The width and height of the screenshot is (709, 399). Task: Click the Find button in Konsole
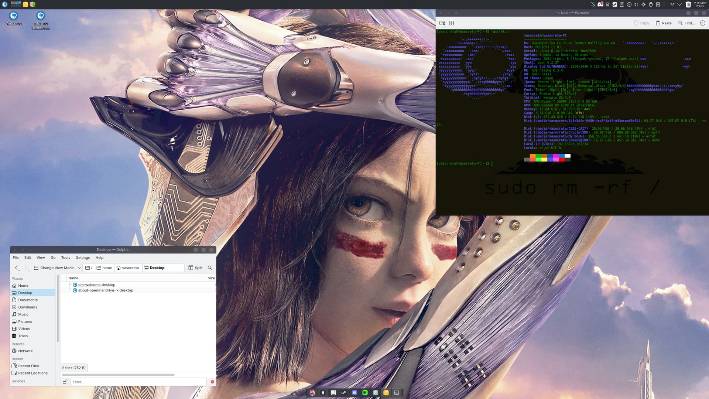(x=686, y=23)
